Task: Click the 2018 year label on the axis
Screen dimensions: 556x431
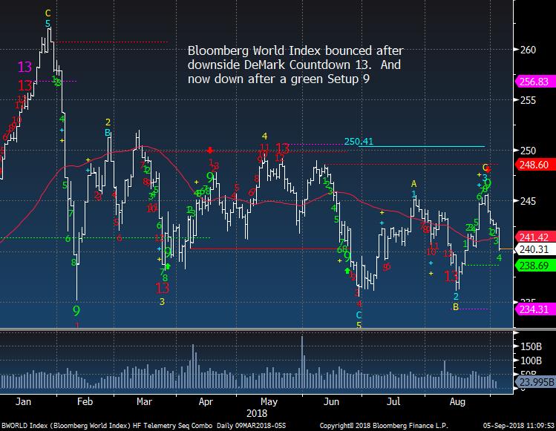Action: (255, 412)
